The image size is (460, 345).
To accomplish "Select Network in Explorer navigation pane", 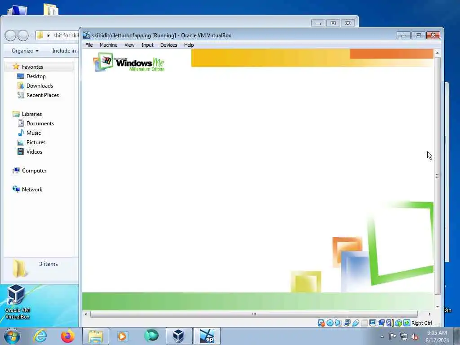I will tap(32, 190).
